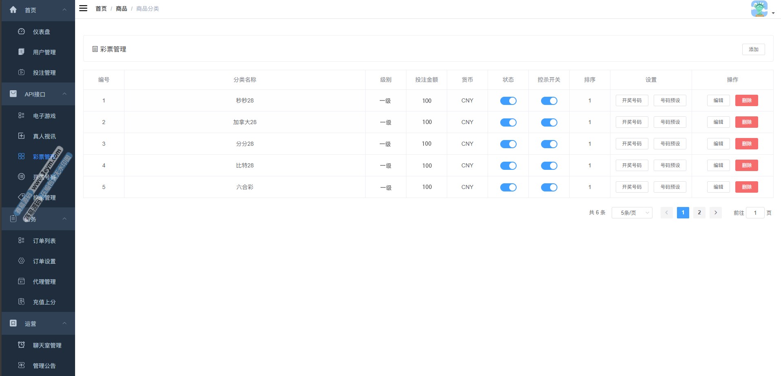The image size is (781, 376).
Task: Delete the 分分28 row with 删除
Action: [x=746, y=144]
